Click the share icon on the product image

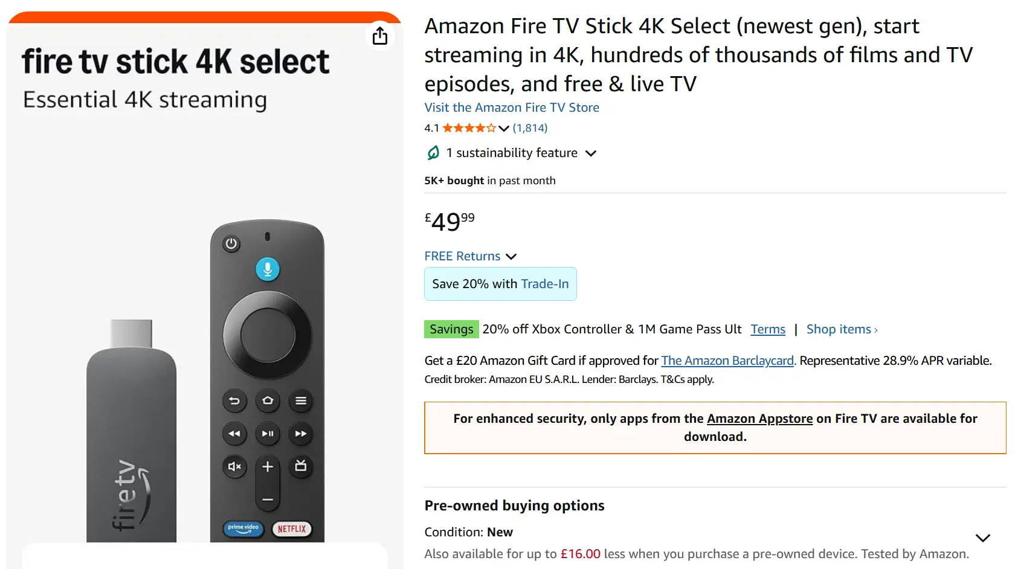[x=380, y=36]
